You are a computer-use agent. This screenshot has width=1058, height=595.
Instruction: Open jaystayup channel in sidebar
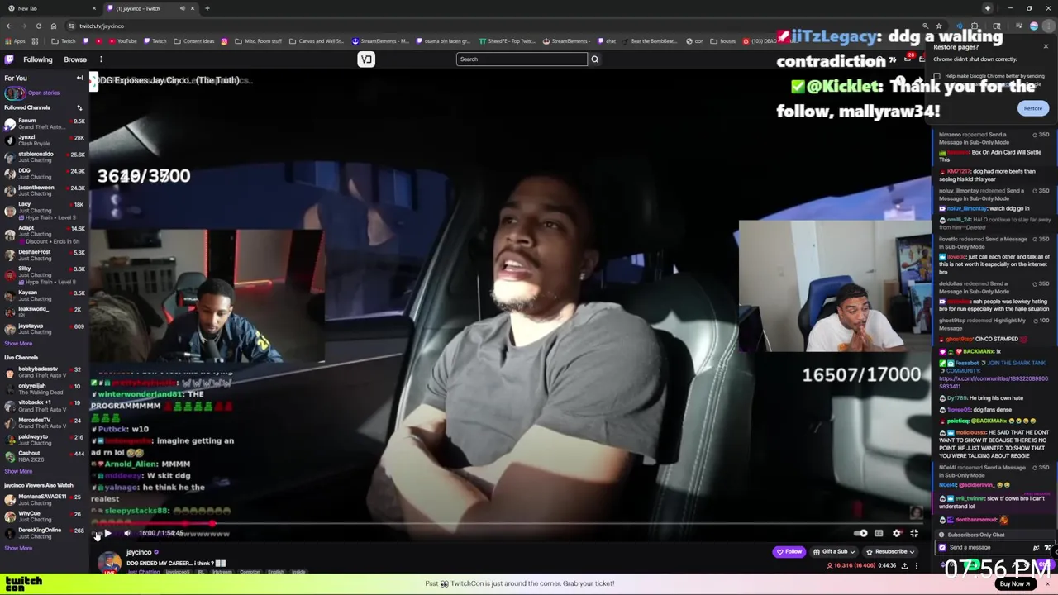pos(45,328)
